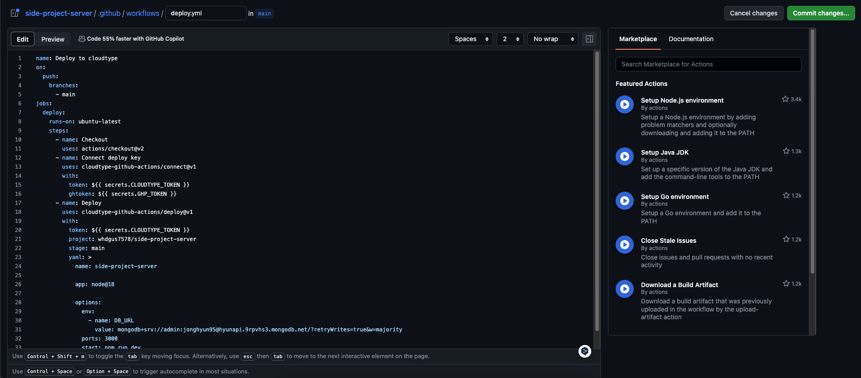Click the Cancel changes button
Viewport: 861px width, 378px height.
(754, 13)
